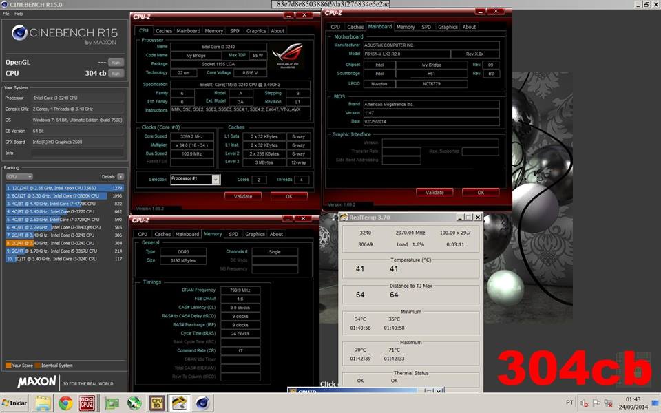Select the orange highlighted ranking row scoring 304
This screenshot has height=413, width=661.
65,243
